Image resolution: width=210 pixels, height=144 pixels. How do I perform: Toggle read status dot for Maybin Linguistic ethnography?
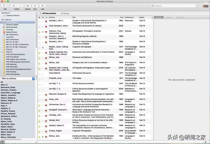click(x=43, y=47)
